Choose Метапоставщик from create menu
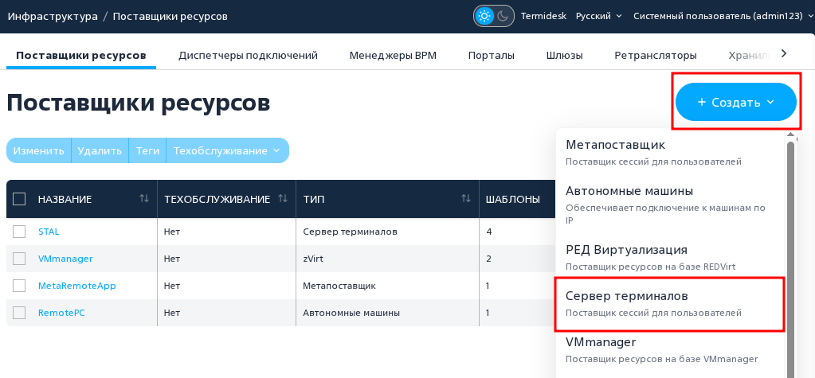Viewport: 815px width, 378px height. click(x=670, y=152)
